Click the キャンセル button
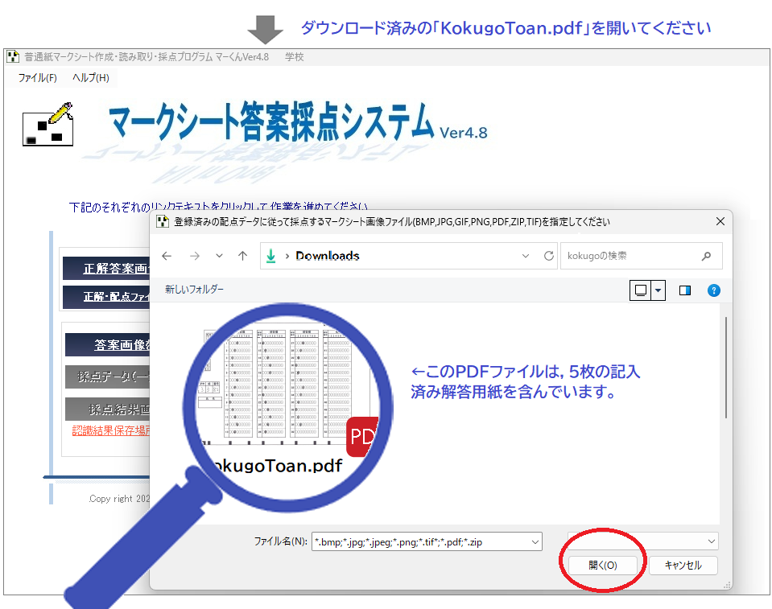 click(683, 566)
